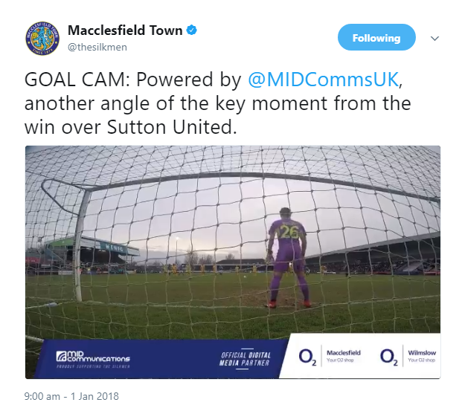Expand the tweet options chevron

coord(435,38)
